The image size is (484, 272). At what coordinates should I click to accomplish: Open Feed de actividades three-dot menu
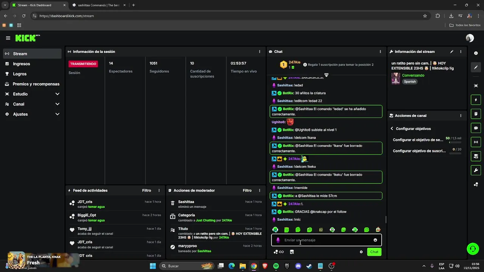coord(159,191)
